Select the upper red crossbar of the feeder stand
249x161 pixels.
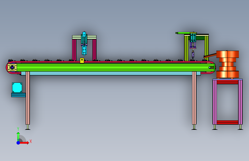(227, 82)
